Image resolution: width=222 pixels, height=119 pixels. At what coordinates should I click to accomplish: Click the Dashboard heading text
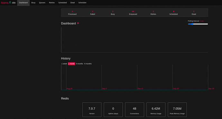tap(69, 23)
